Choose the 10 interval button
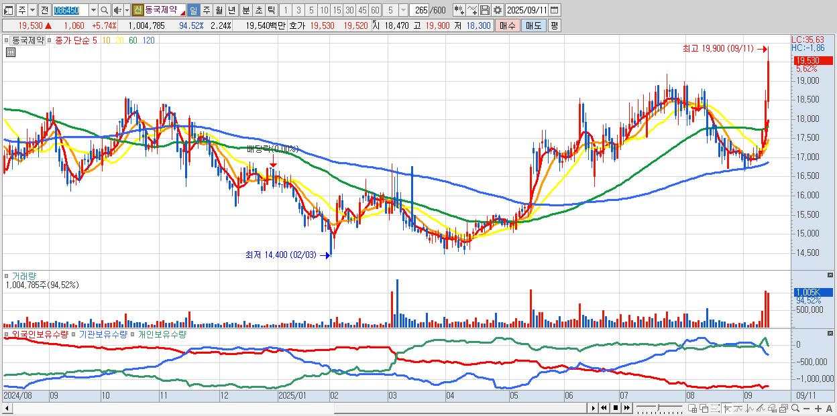This screenshot has width=837, height=416. pos(324,10)
